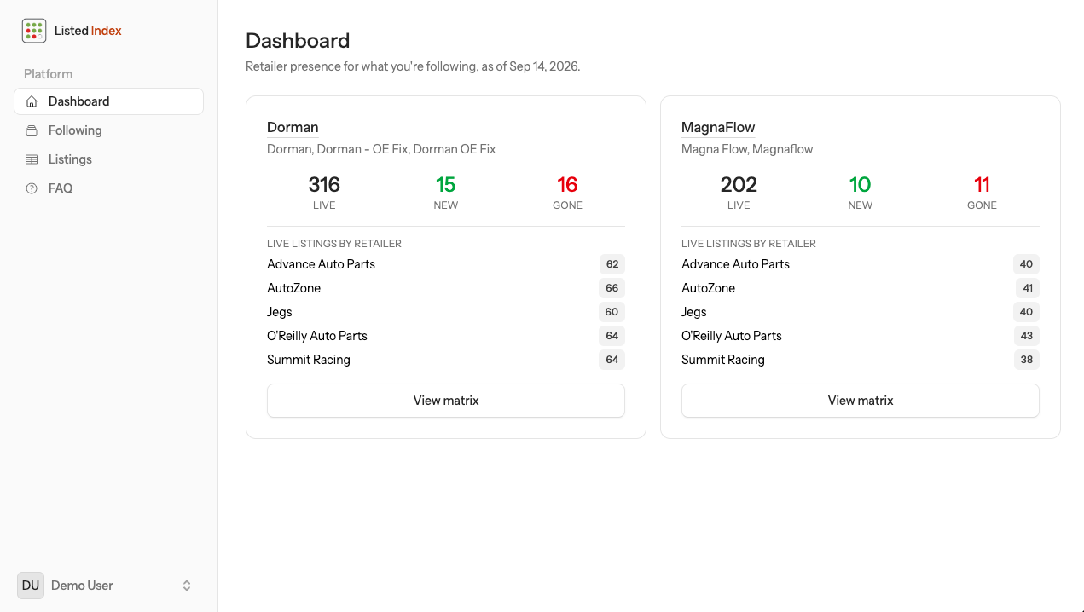This screenshot has height=612, width=1084.
Task: Click the Demo User name label
Action: click(x=82, y=586)
